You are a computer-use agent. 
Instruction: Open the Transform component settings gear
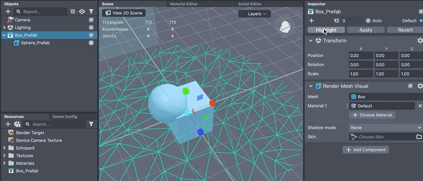coord(420,40)
